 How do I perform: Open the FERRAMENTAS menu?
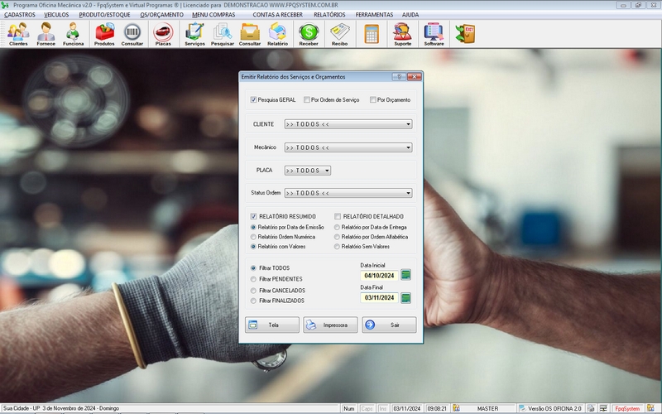pyautogui.click(x=374, y=15)
